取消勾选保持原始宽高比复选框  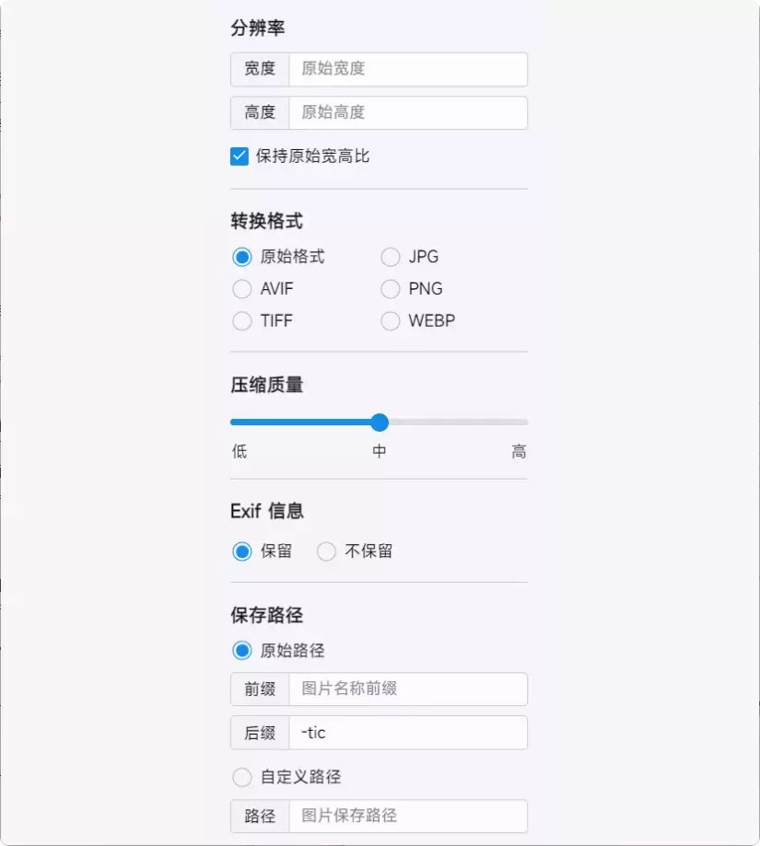coord(240,156)
